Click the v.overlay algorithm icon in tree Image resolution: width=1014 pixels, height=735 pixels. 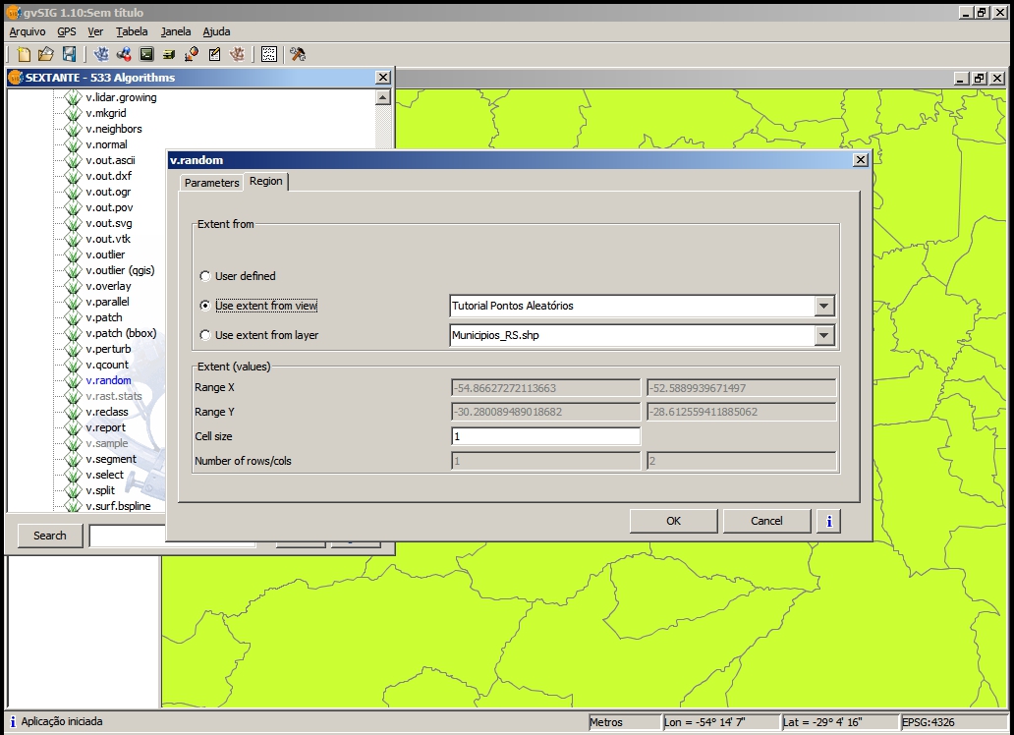pyautogui.click(x=72, y=286)
